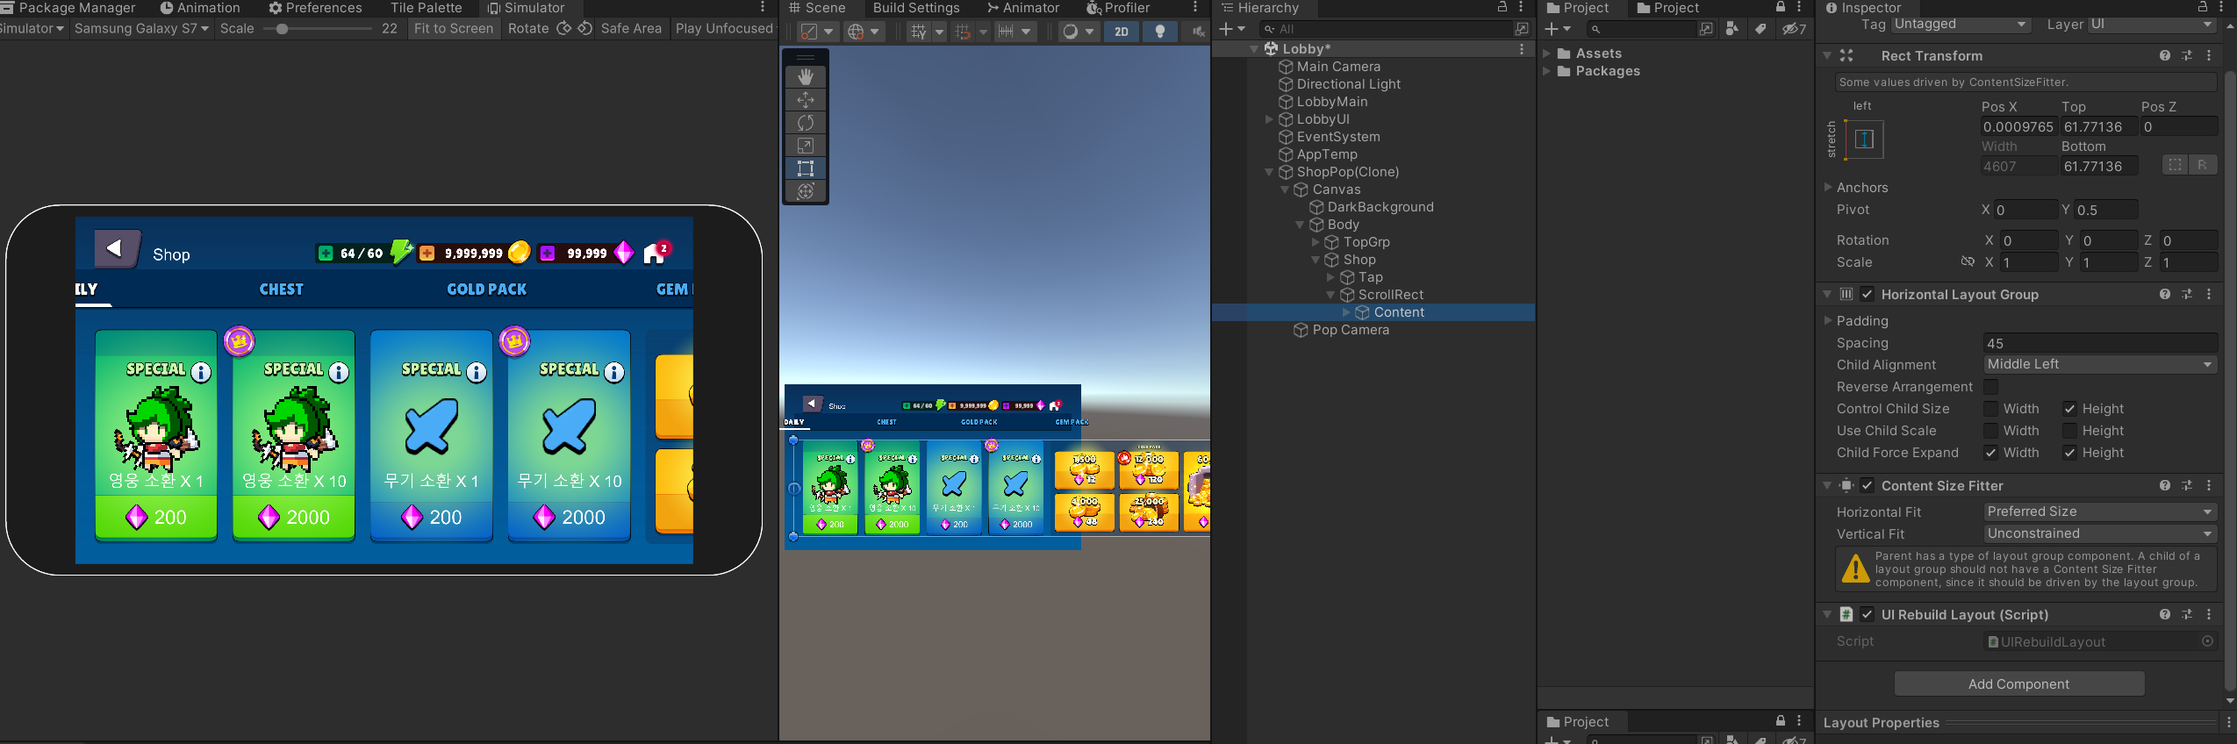Lock the Inspector panel
Image resolution: width=2237 pixels, height=744 pixels.
[2203, 7]
